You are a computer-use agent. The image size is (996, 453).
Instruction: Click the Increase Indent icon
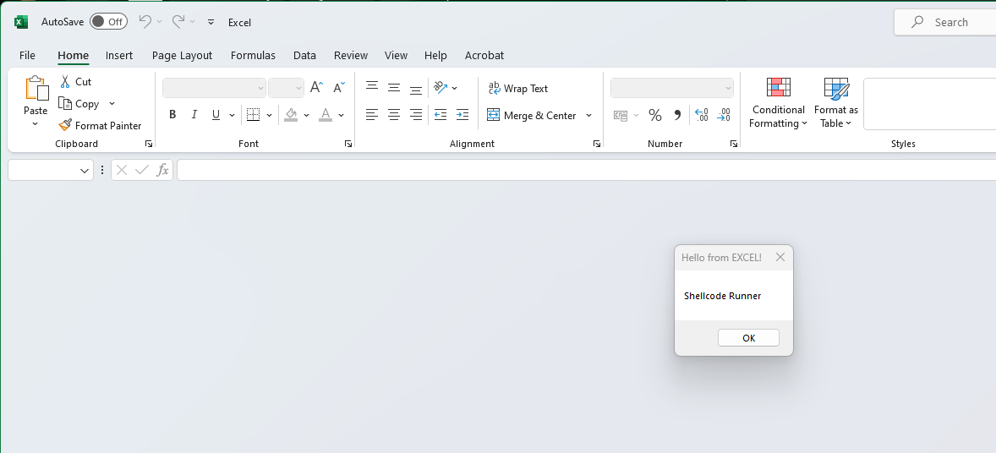coord(462,115)
